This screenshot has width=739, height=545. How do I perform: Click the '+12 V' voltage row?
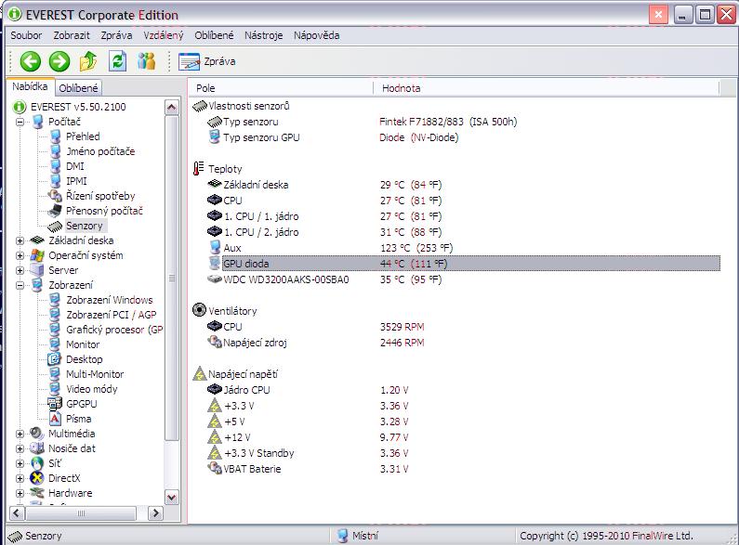(464, 437)
